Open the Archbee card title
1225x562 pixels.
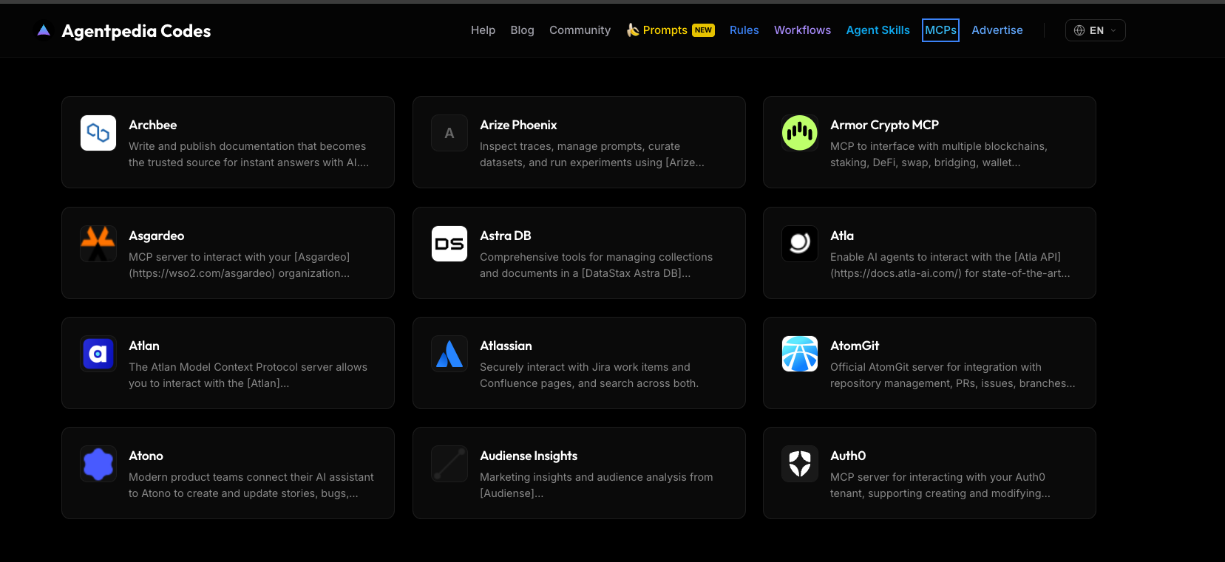(153, 125)
